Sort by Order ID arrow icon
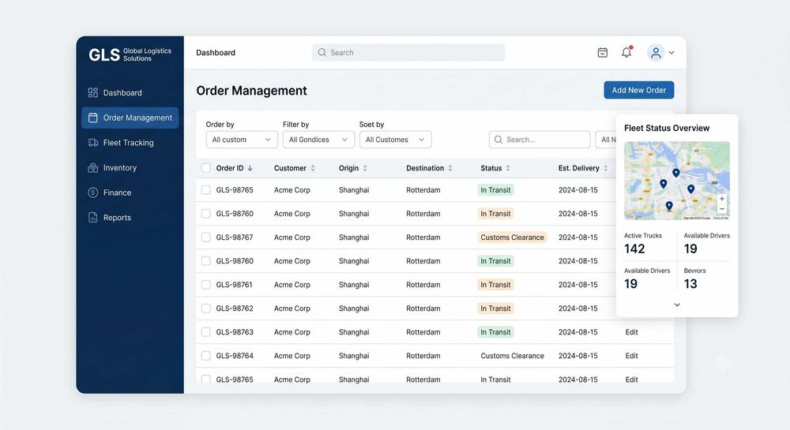This screenshot has height=430, width=790. click(250, 168)
